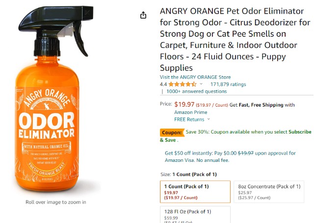This screenshot has height=223, width=314.
Task: Click the "Roll over image to zoom in" text
Action: (x=56, y=202)
